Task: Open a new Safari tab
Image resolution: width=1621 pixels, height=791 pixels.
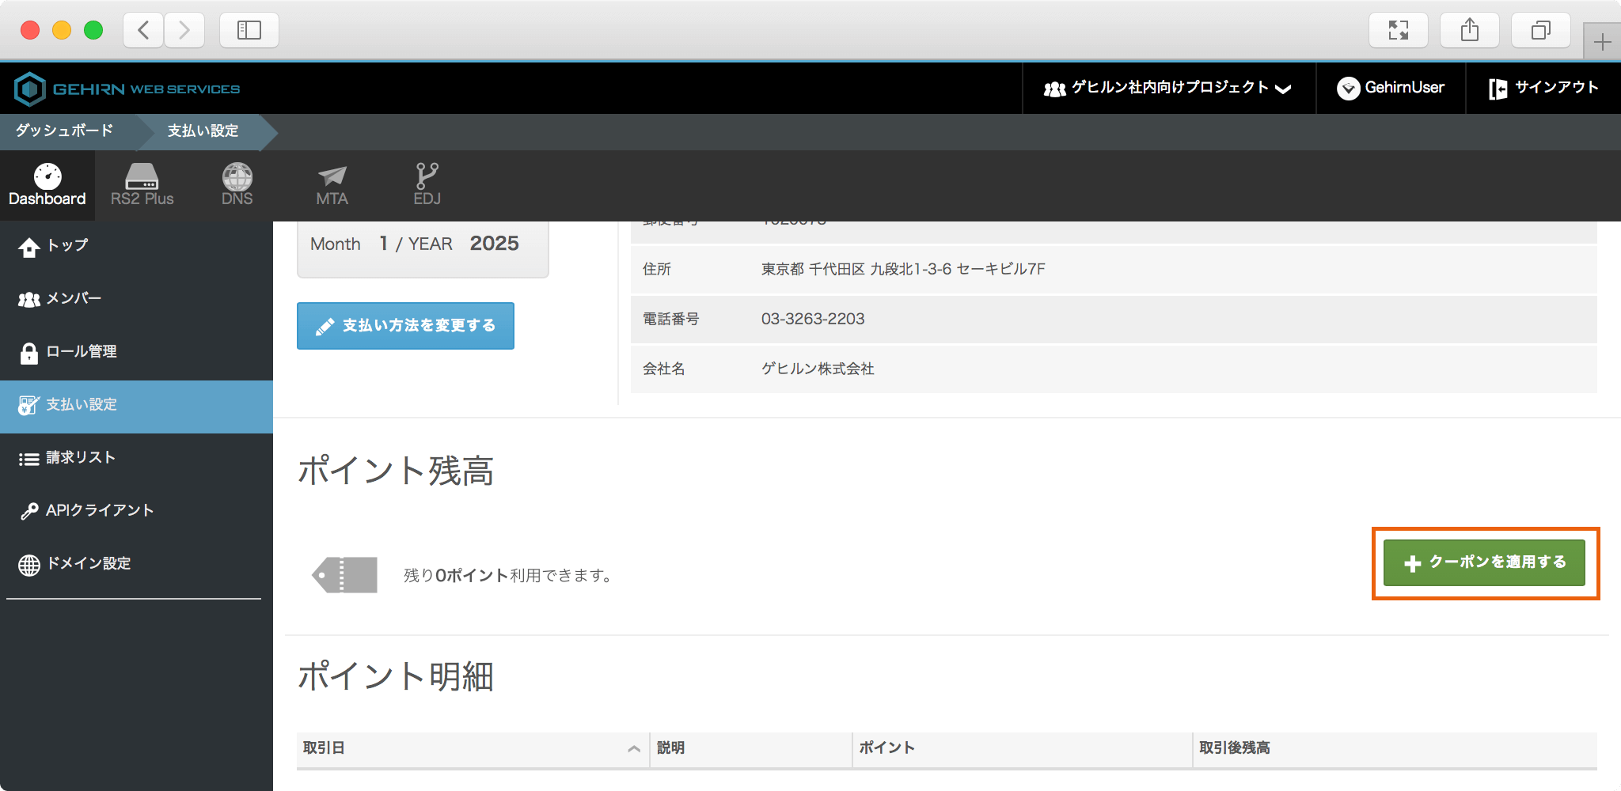Action: (1602, 42)
